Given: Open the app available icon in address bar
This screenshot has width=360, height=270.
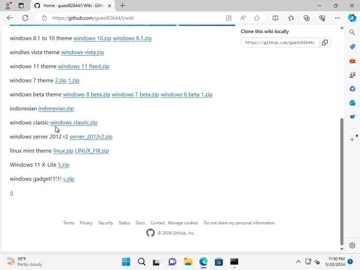Looking at the screenshot, I should coord(229,18).
